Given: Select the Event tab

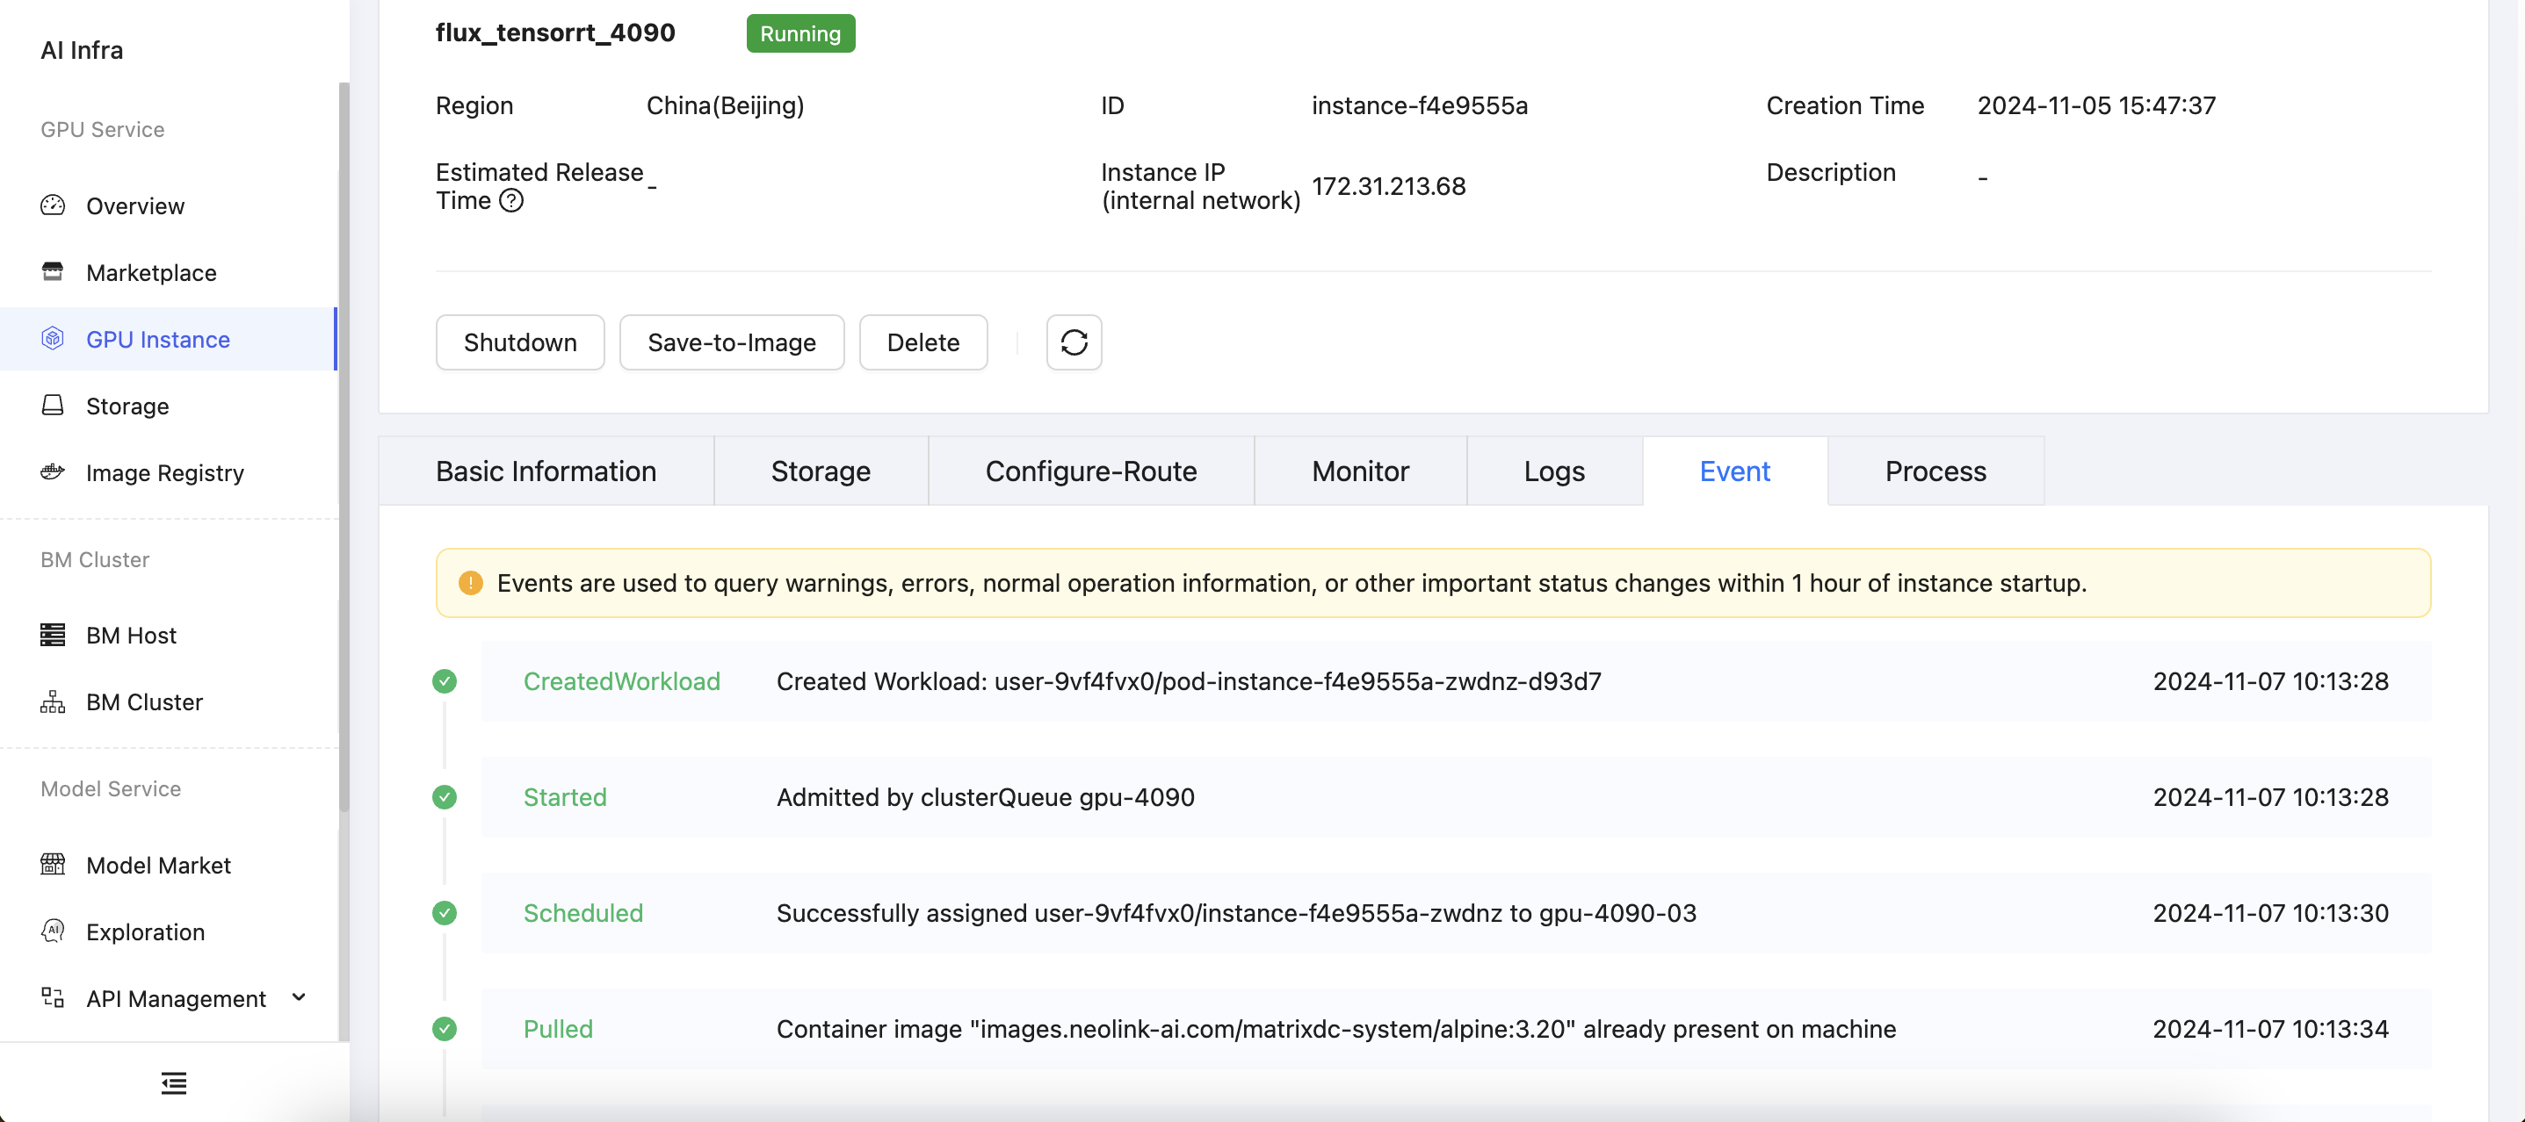Looking at the screenshot, I should [x=1735, y=471].
